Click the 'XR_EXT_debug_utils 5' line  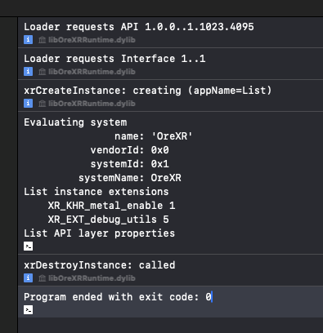[x=109, y=220]
